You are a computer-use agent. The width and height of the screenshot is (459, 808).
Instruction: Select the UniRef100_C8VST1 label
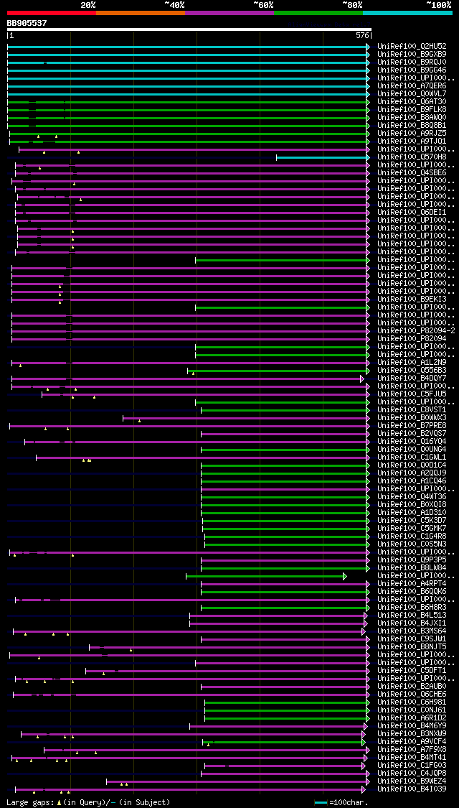pyautogui.click(x=412, y=409)
